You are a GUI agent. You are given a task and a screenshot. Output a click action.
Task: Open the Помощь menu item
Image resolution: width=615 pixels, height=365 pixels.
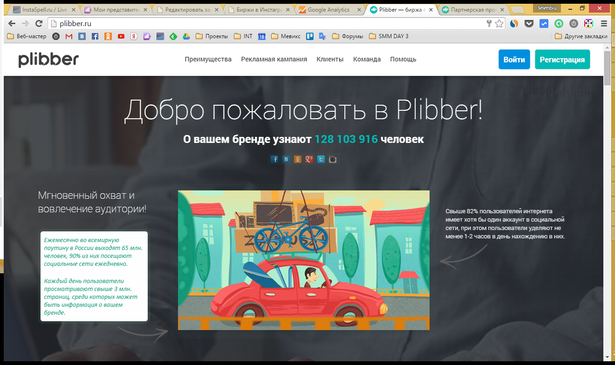[x=403, y=59]
